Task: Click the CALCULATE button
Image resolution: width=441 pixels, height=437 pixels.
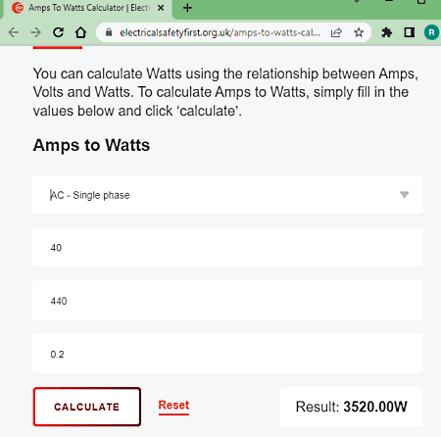Action: pos(87,407)
